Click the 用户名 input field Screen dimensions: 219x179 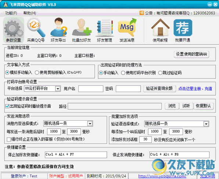click(91, 89)
